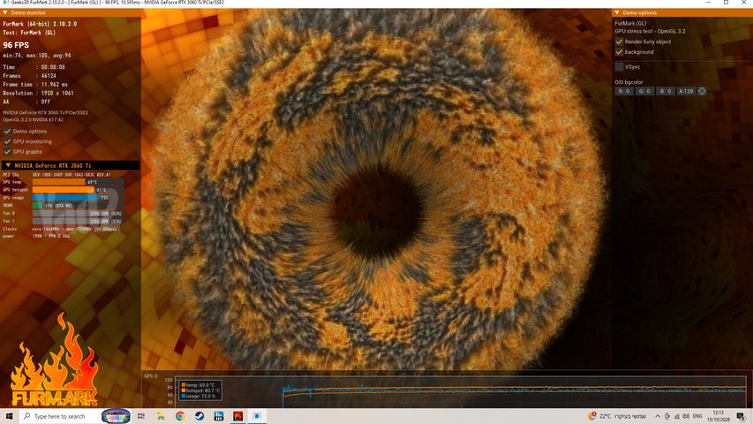
Task: Click the FurMark taskbar icon
Action: [x=237, y=416]
